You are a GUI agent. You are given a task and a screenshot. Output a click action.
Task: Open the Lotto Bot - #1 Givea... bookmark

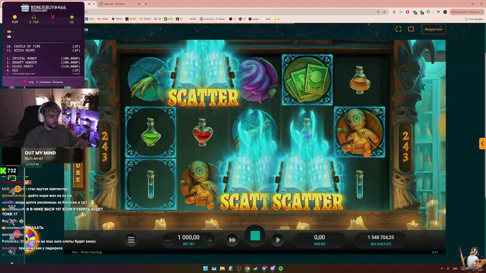213,19
